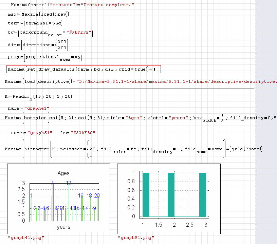Click the M Random matrix definition

[38, 97]
